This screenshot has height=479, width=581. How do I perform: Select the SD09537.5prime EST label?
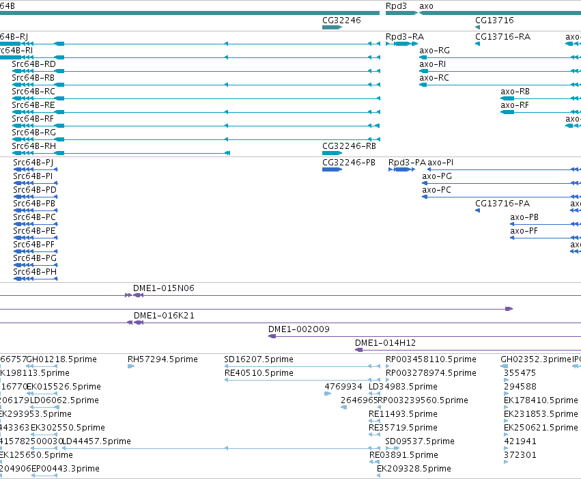(x=420, y=442)
